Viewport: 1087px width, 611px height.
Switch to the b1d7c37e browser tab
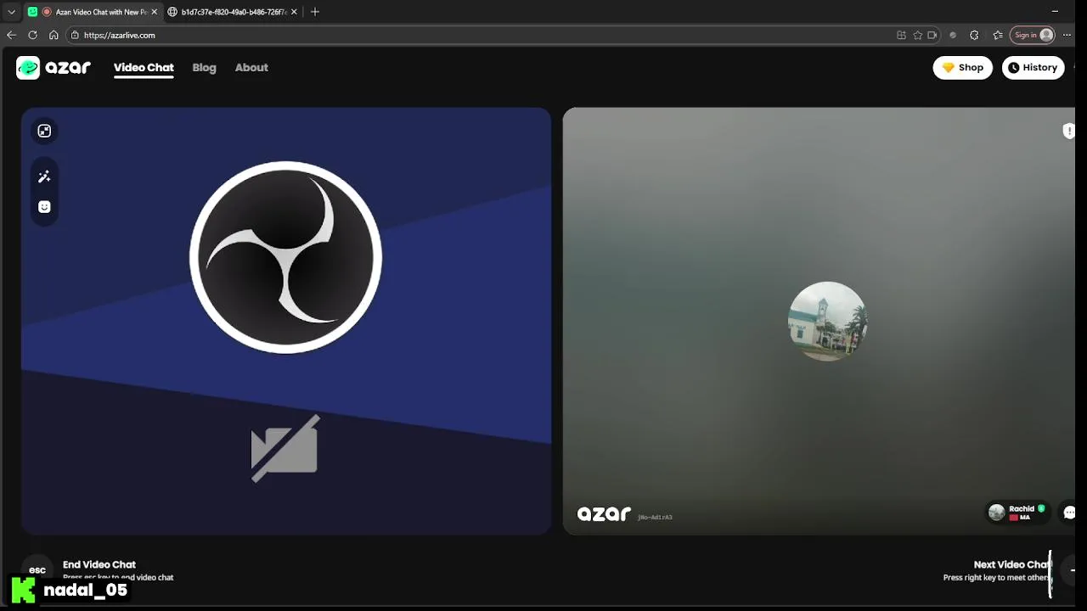coord(233,12)
